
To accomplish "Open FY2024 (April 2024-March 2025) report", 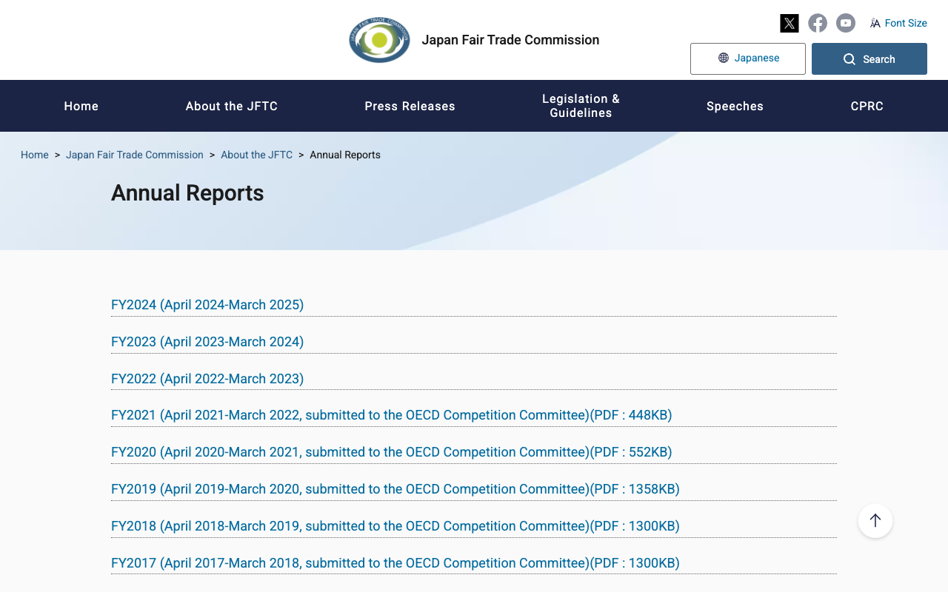I will pos(207,305).
